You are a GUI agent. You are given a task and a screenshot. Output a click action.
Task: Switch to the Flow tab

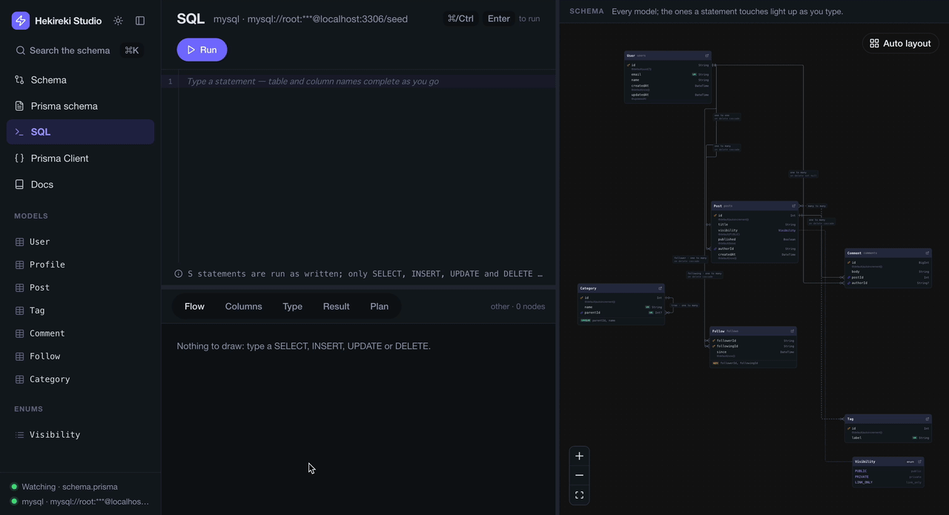click(194, 307)
